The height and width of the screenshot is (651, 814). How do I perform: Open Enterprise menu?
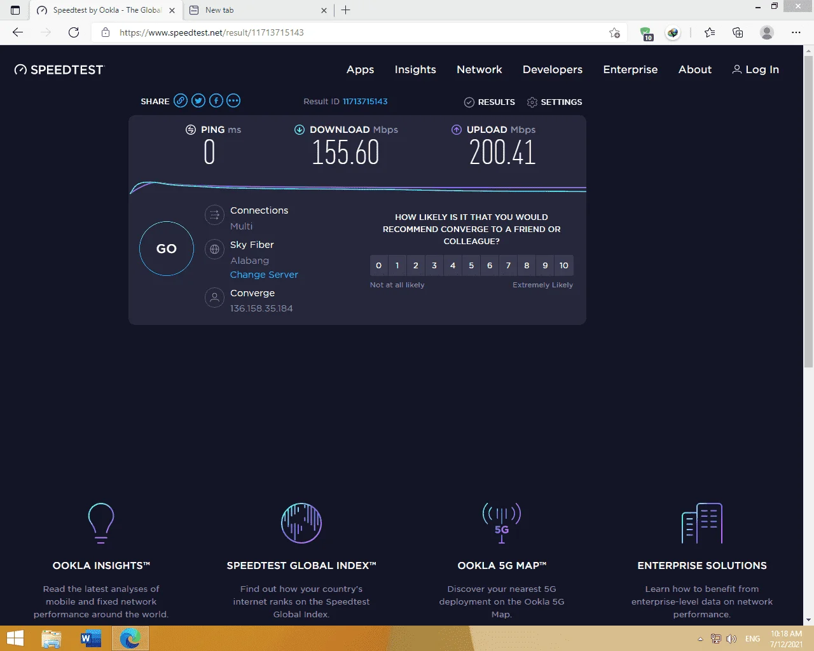[x=630, y=70]
